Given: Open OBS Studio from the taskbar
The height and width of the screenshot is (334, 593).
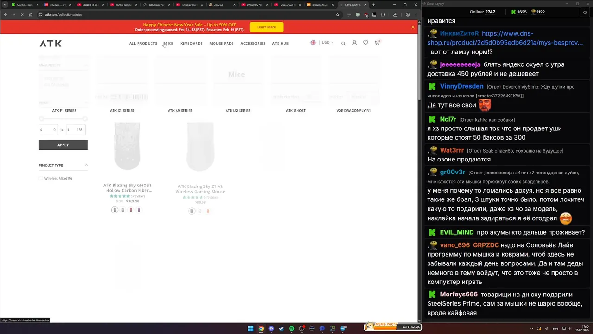Looking at the screenshot, I should pyautogui.click(x=302, y=328).
